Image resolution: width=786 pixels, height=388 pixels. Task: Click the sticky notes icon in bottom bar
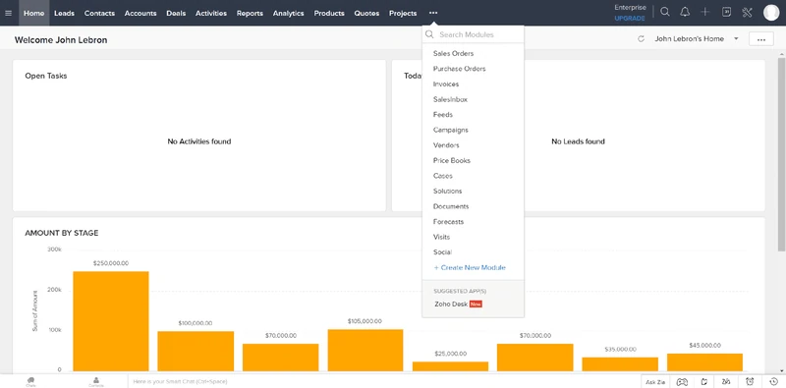coord(704,382)
